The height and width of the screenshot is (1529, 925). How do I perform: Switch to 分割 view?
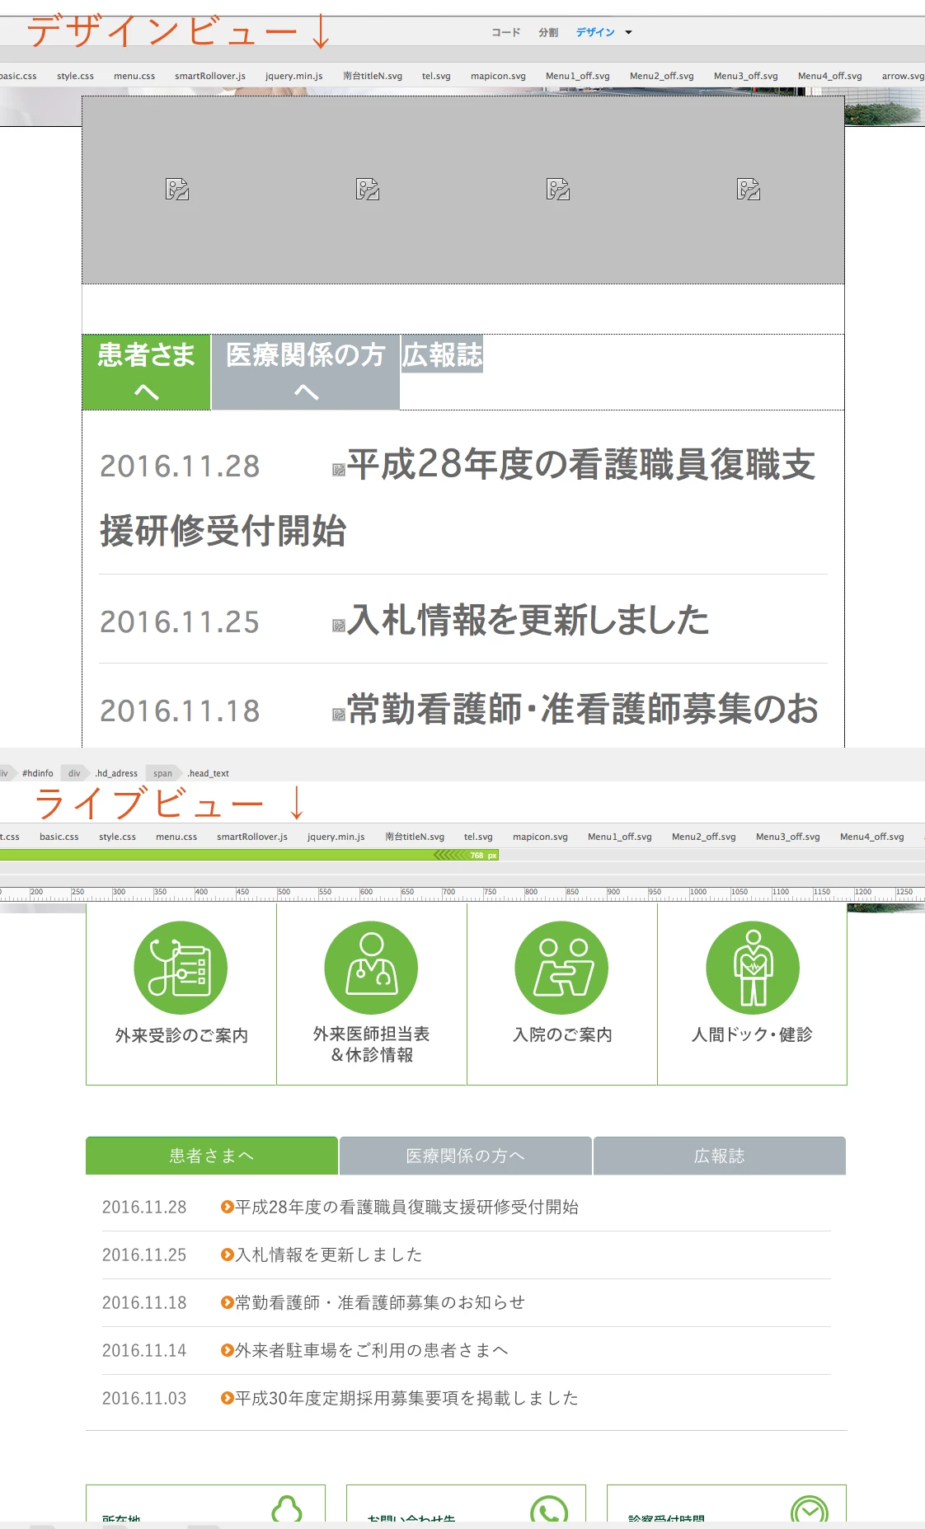pyautogui.click(x=548, y=33)
